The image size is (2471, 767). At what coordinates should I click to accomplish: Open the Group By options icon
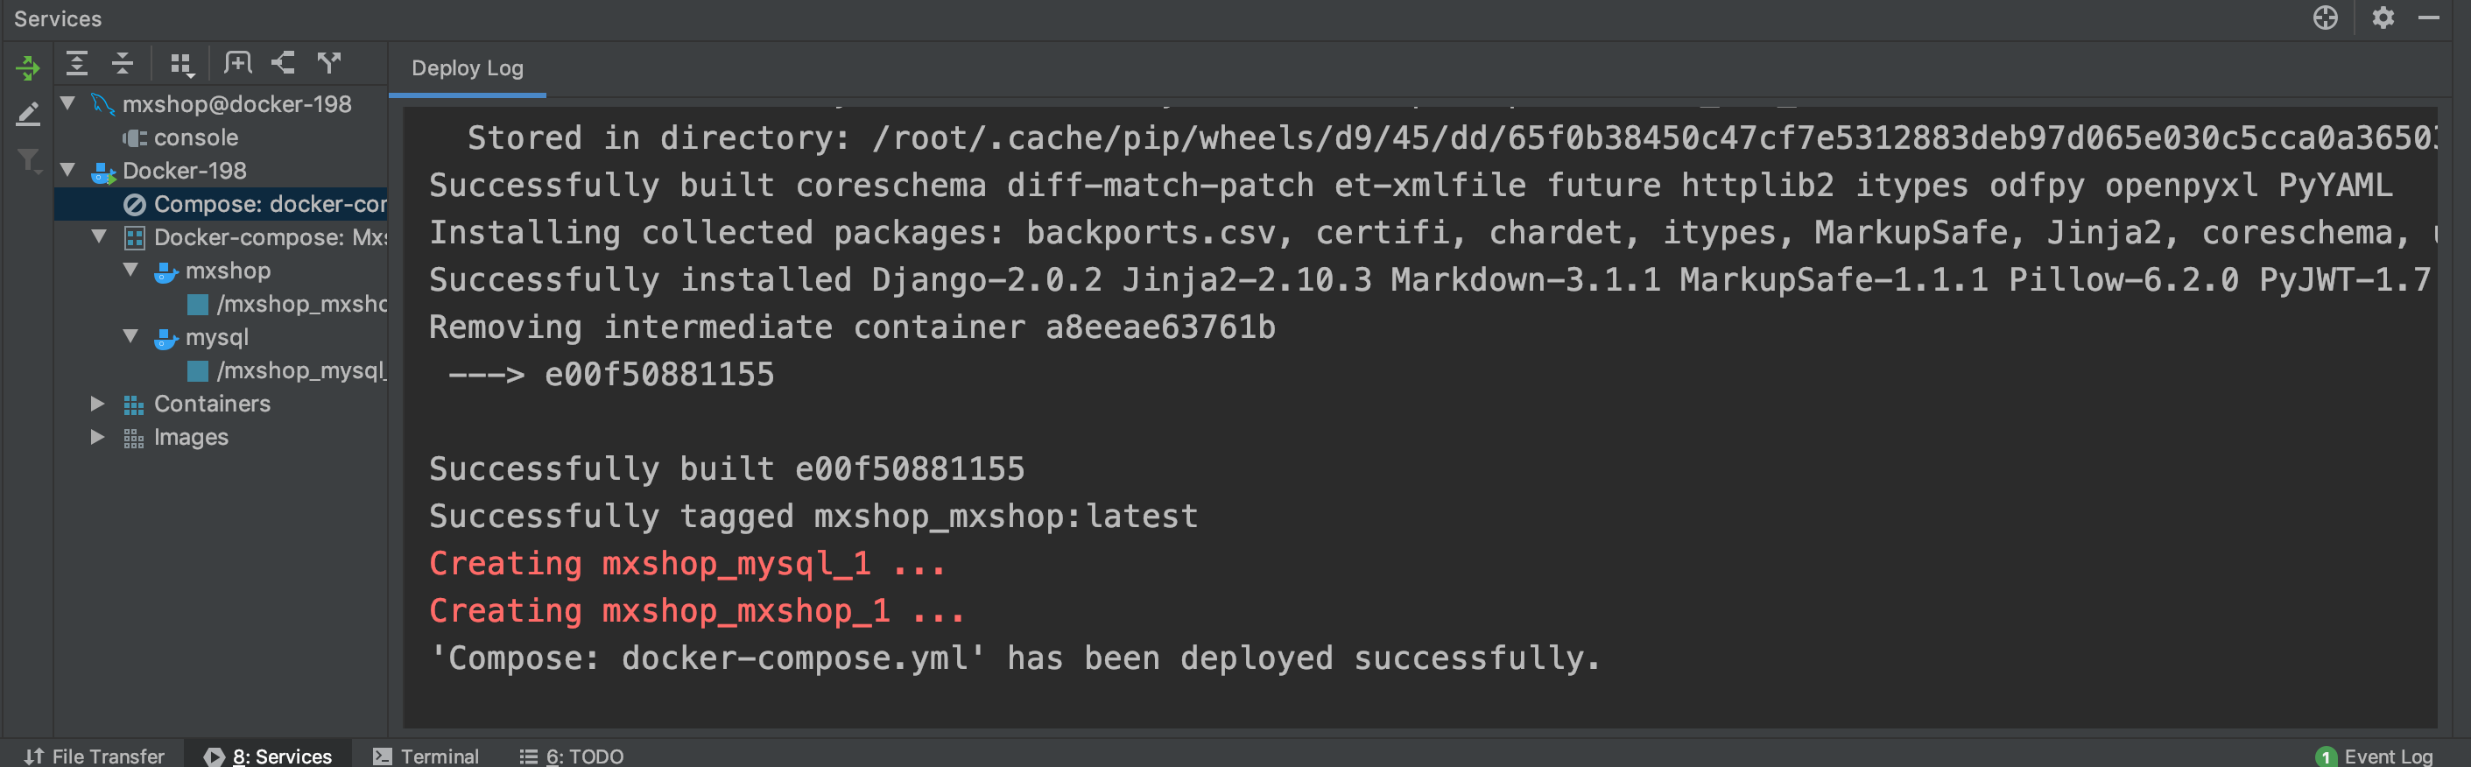click(x=181, y=64)
